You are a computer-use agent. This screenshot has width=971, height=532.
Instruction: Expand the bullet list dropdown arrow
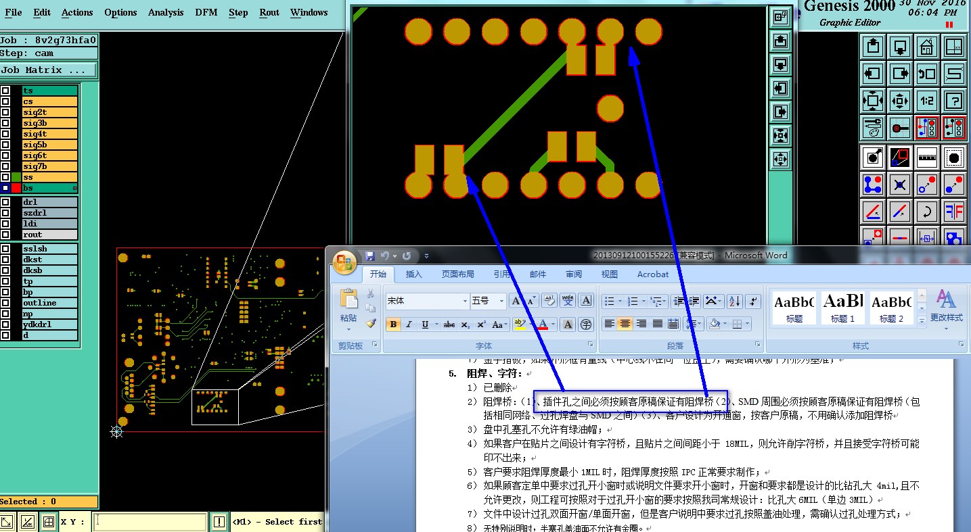(x=620, y=301)
